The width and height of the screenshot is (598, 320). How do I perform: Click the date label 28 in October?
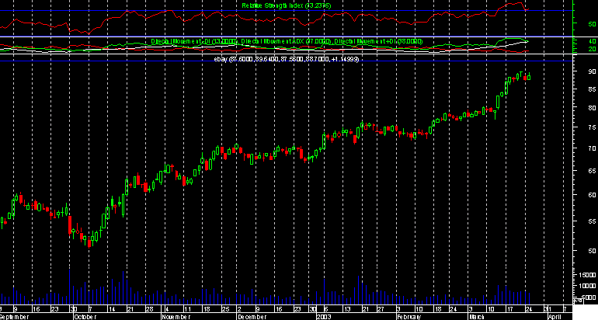(x=149, y=309)
